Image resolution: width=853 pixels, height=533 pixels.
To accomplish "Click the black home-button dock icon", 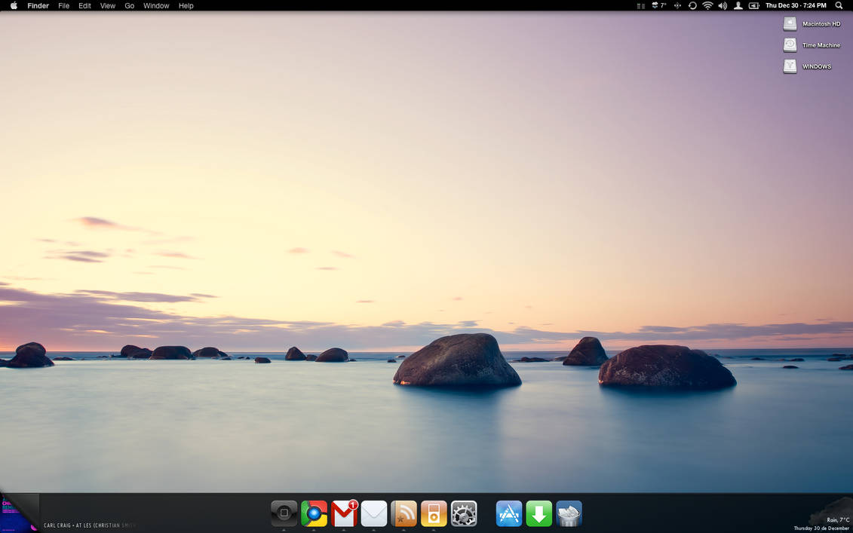I will click(x=284, y=513).
